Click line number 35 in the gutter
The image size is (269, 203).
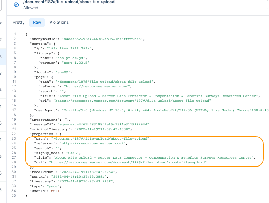[x=15, y=195]
